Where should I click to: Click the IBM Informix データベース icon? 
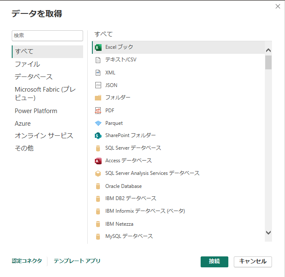click(98, 211)
